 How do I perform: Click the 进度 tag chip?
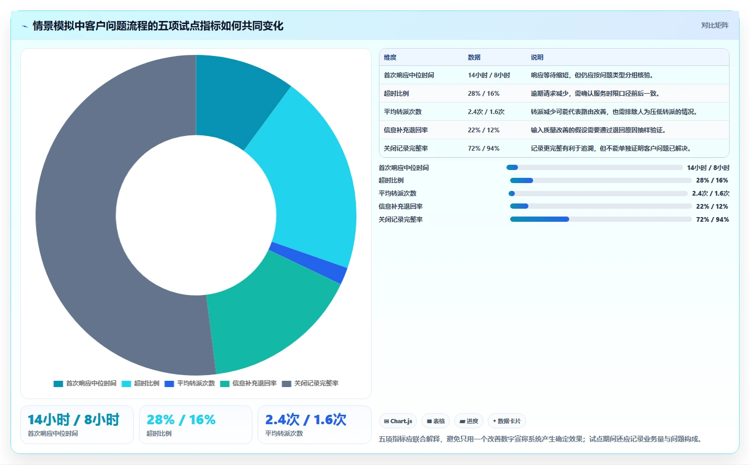469,421
